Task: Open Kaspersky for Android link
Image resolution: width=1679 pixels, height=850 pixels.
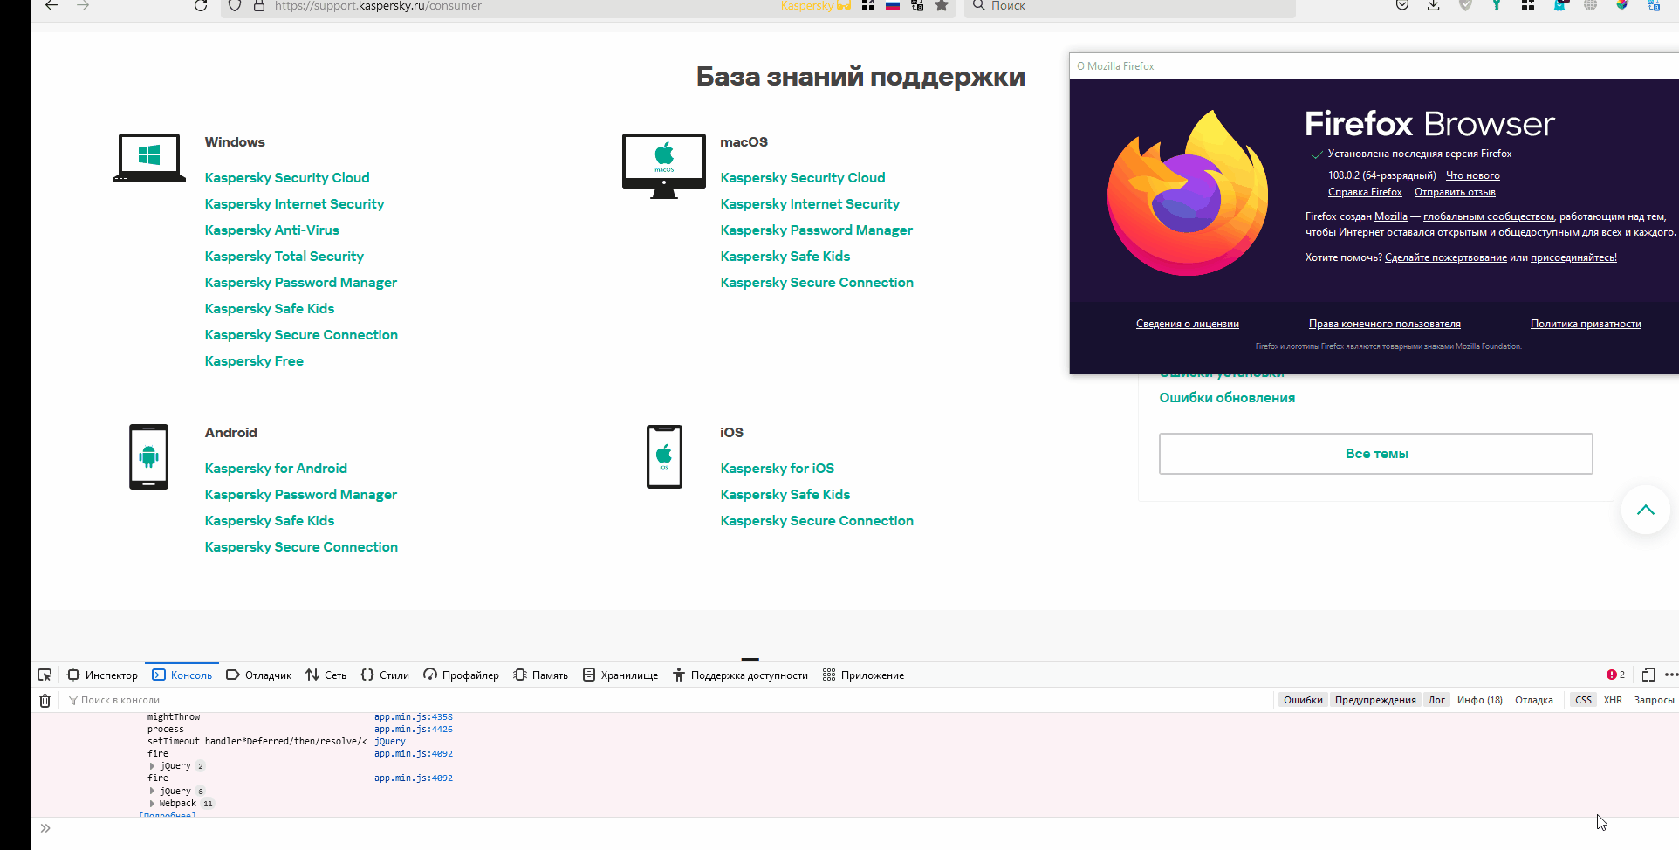Action: click(x=276, y=469)
